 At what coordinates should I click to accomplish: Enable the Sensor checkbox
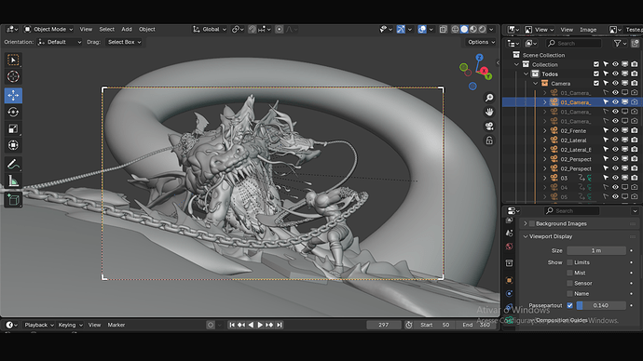pos(569,283)
